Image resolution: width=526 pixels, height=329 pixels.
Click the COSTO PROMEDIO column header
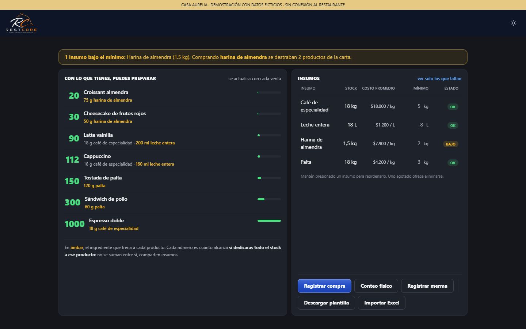pos(378,88)
